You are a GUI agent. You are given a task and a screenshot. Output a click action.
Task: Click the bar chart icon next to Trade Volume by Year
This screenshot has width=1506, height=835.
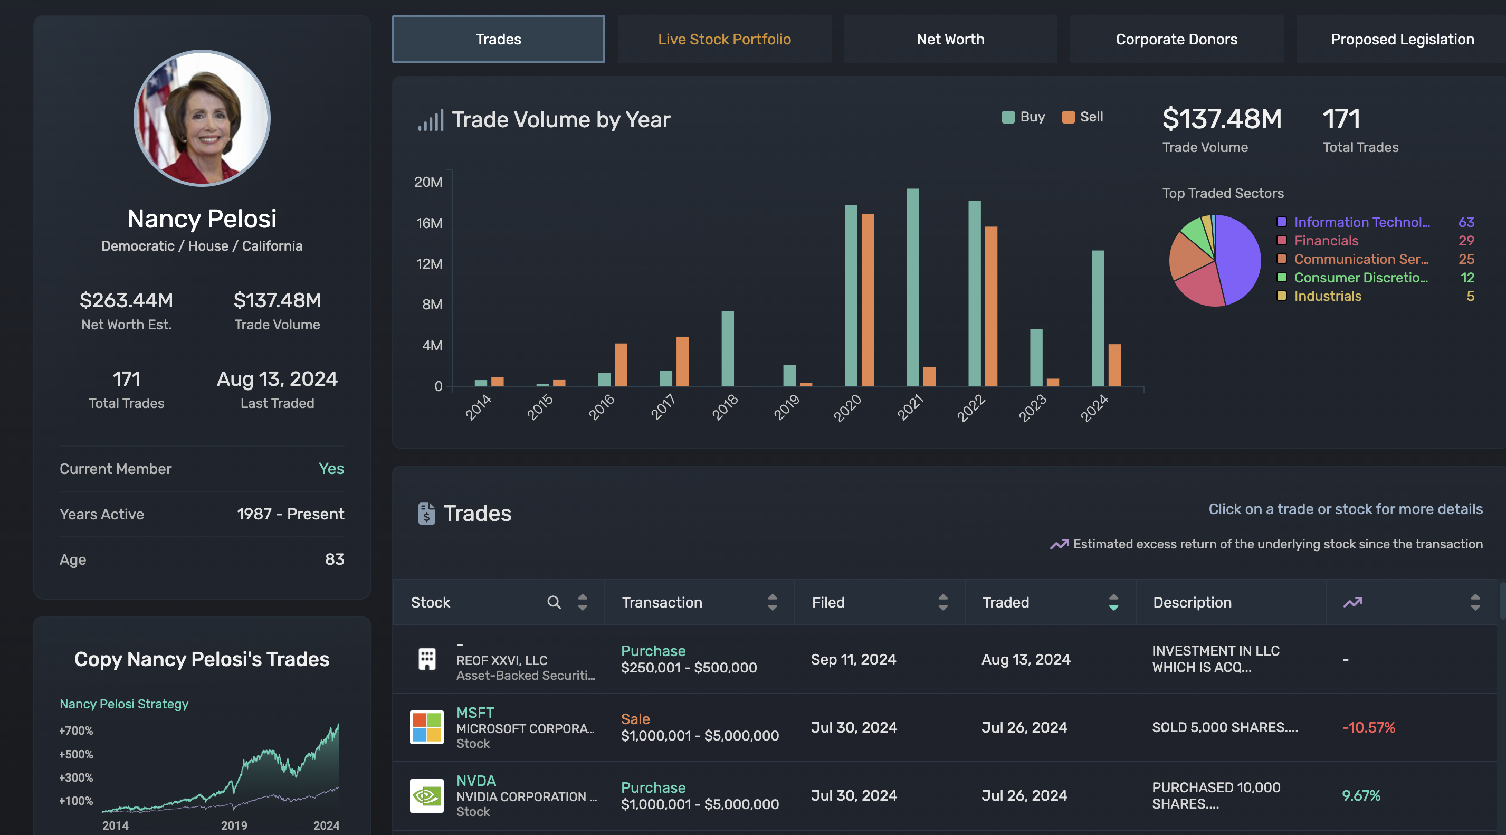[431, 120]
